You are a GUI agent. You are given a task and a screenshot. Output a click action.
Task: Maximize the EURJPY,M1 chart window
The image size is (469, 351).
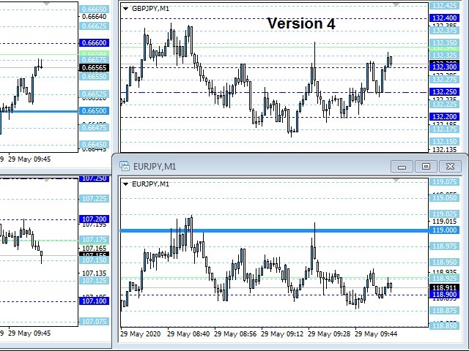click(426, 167)
